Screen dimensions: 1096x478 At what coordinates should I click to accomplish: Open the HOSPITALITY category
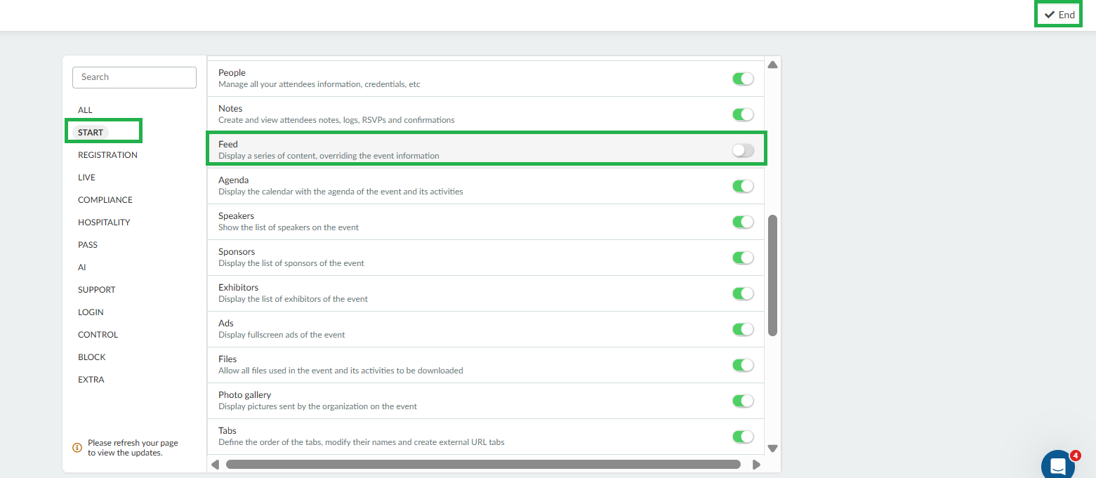tap(104, 223)
